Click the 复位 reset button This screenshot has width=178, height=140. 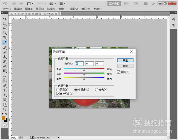click(x=125, y=66)
